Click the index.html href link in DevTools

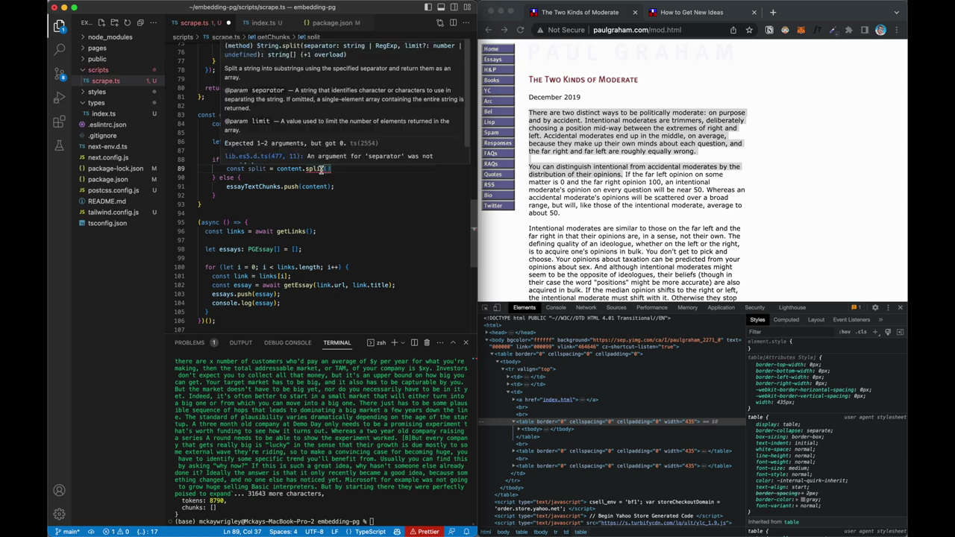pos(557,400)
